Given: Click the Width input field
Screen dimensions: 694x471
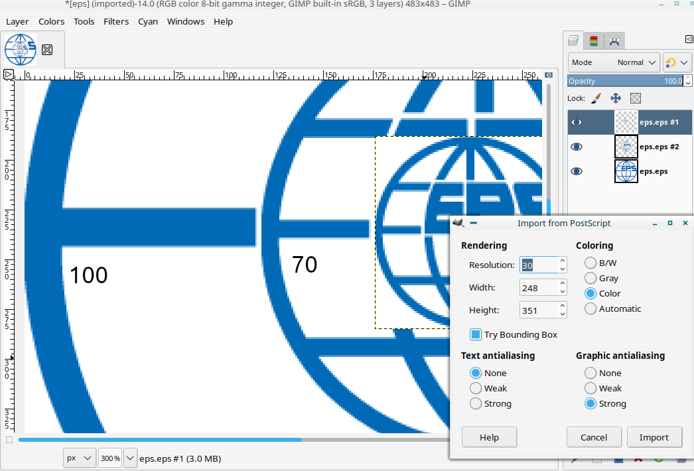Looking at the screenshot, I should click(x=539, y=288).
